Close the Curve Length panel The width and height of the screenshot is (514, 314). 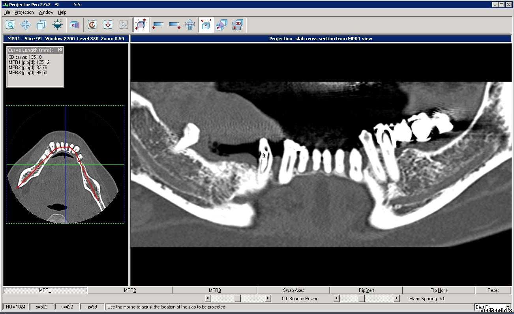point(60,50)
